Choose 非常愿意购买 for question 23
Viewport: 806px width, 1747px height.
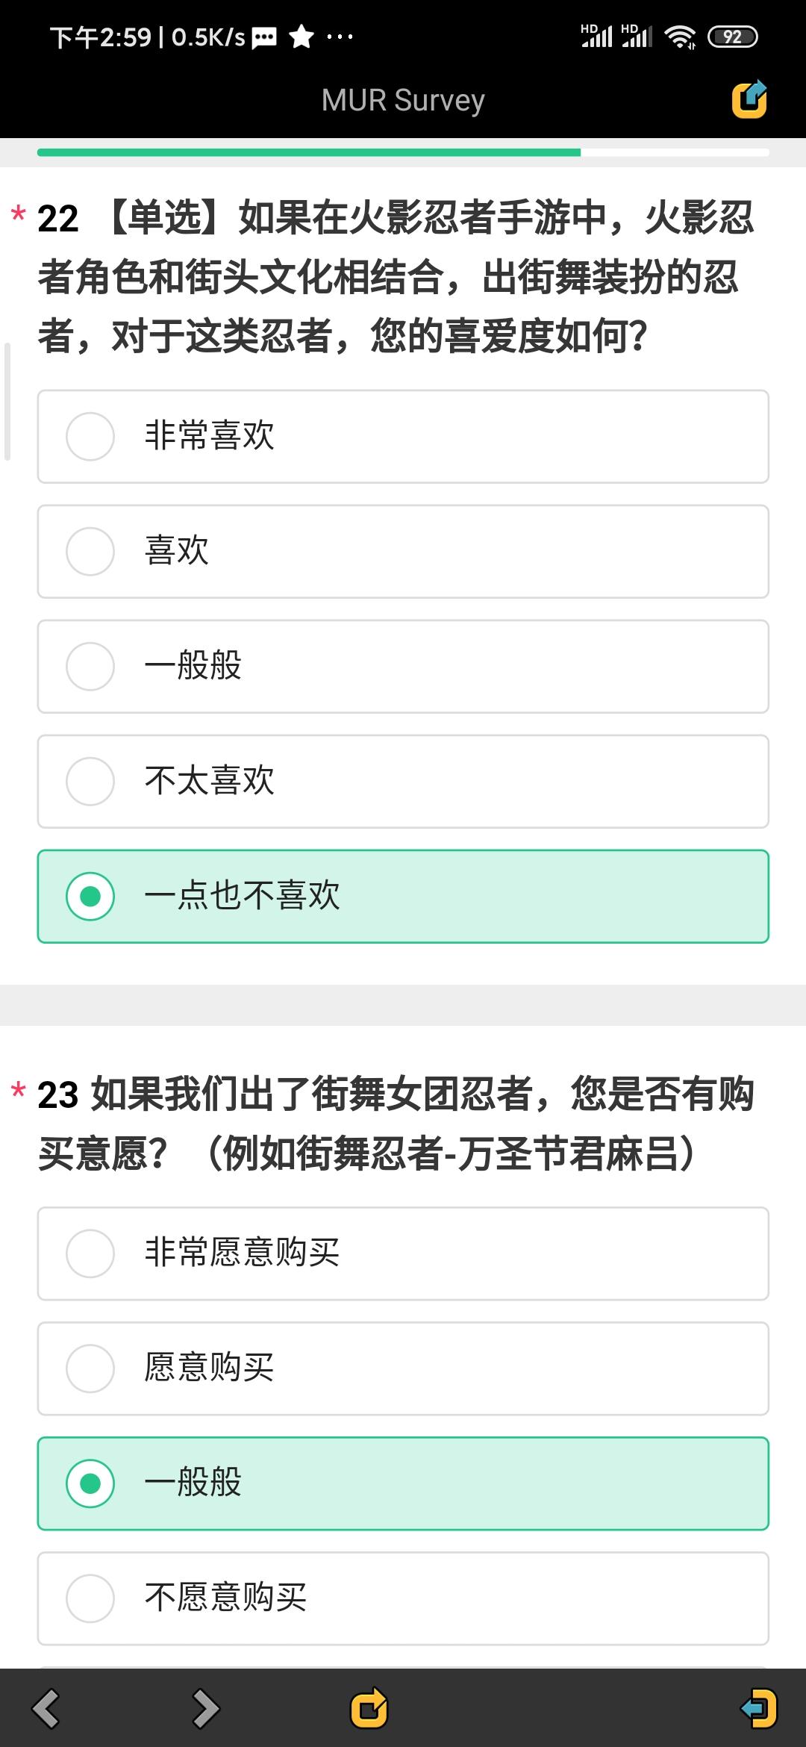point(403,1254)
